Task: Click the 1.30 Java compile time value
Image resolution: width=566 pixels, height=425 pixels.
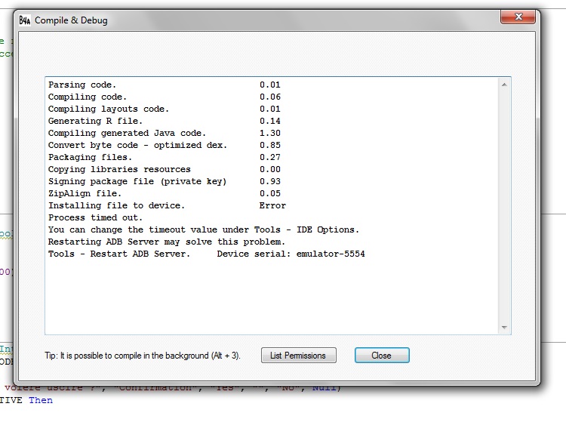Action: [270, 134]
